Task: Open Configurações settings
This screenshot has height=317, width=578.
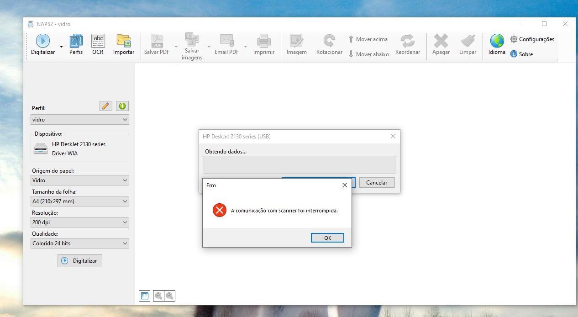Action: [x=532, y=39]
